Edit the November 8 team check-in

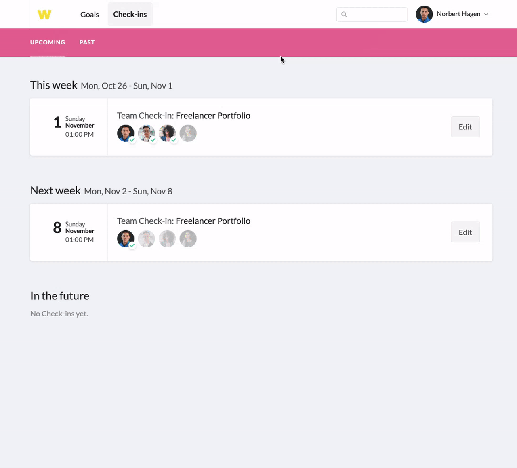coord(465,232)
